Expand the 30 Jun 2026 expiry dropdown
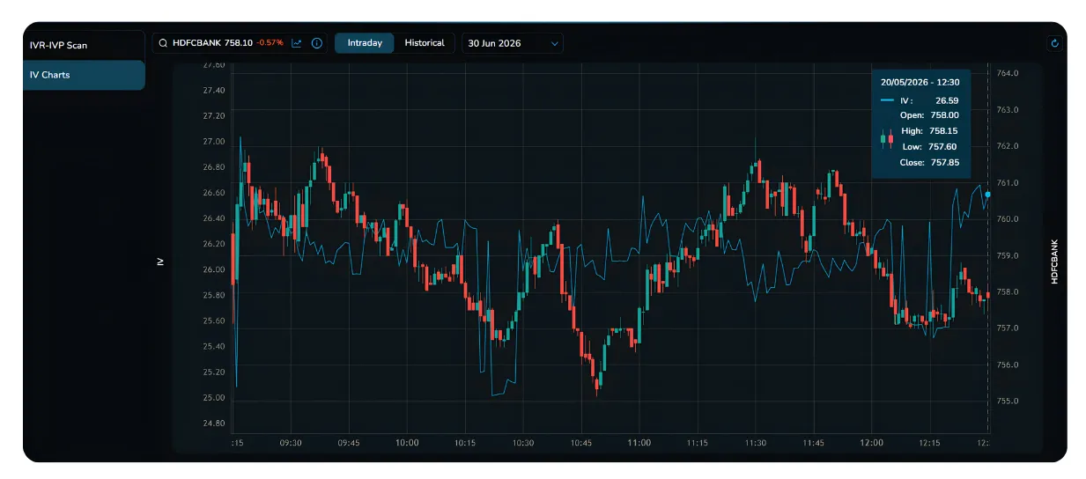The width and height of the screenshot is (1086, 479). point(513,43)
